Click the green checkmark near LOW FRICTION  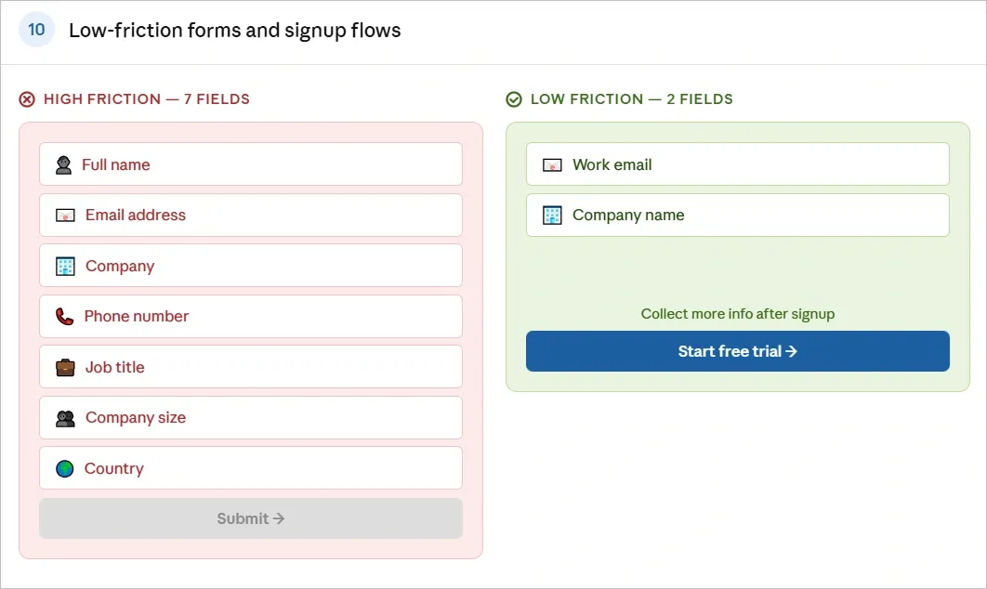(x=513, y=98)
